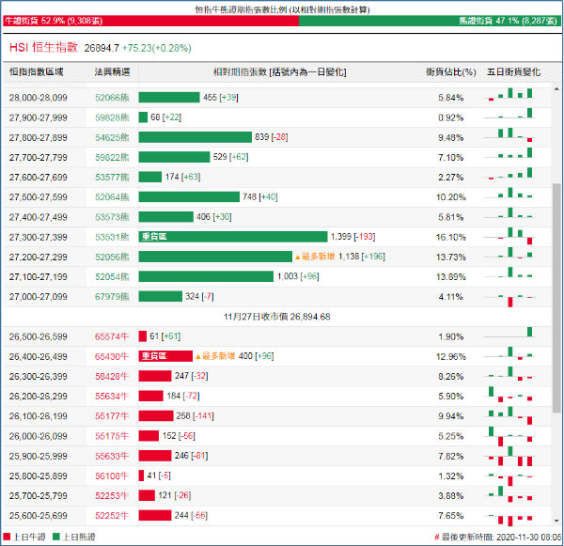Open warrant 55175牛

112,436
